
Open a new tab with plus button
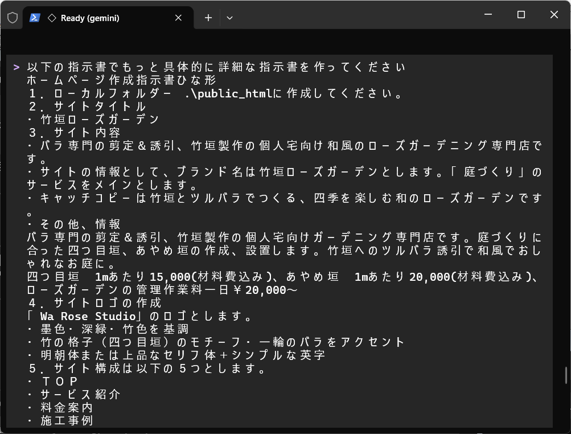pyautogui.click(x=208, y=18)
